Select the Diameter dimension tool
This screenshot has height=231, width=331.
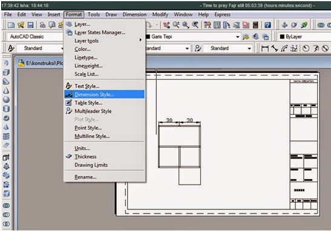click(x=326, y=48)
